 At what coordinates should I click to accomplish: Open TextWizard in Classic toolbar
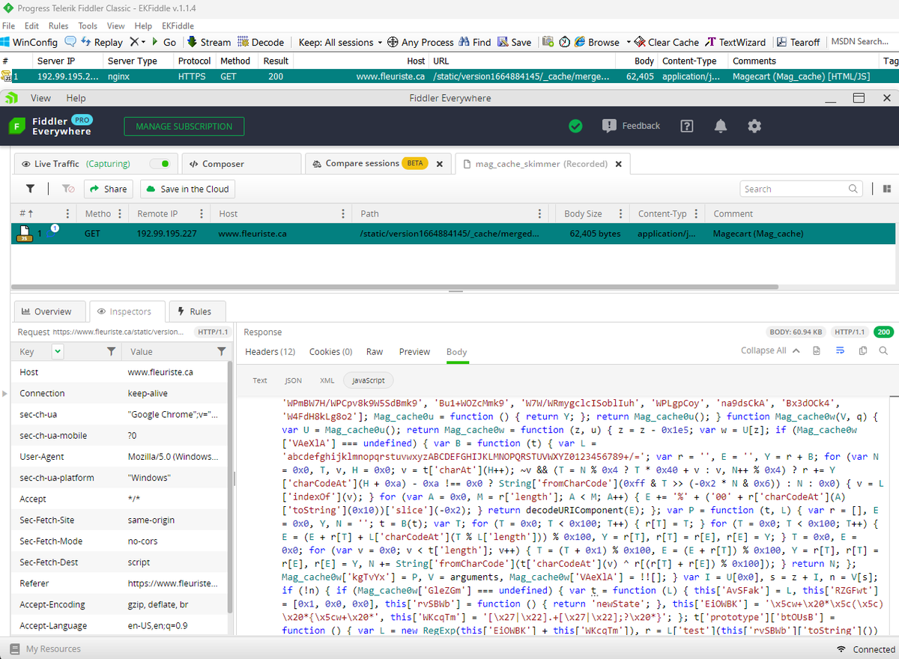click(736, 42)
